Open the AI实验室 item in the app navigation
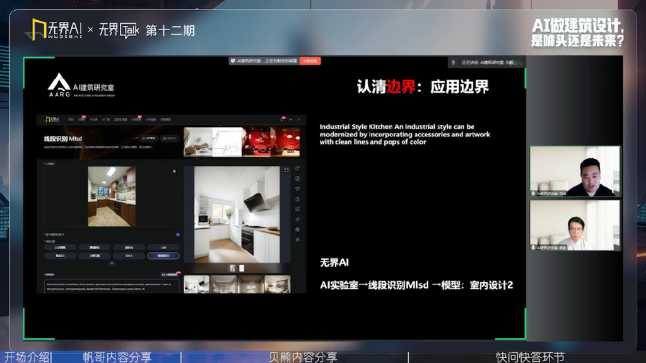This screenshot has height=363, width=646. pyautogui.click(x=136, y=119)
